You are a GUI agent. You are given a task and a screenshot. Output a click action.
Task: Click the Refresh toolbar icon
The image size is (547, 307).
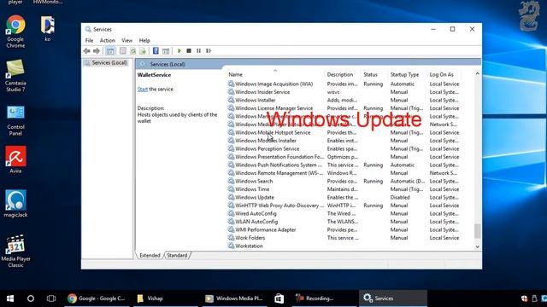132,51
